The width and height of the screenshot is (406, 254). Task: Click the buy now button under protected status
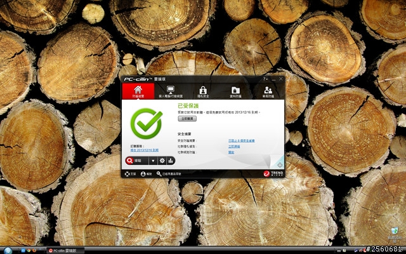point(187,119)
